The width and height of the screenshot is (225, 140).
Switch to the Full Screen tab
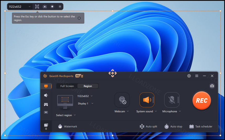click(x=67, y=86)
